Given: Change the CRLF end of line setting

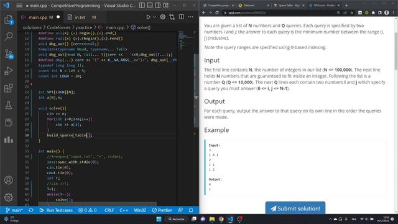Looking at the screenshot, I should pyautogui.click(x=109, y=210).
